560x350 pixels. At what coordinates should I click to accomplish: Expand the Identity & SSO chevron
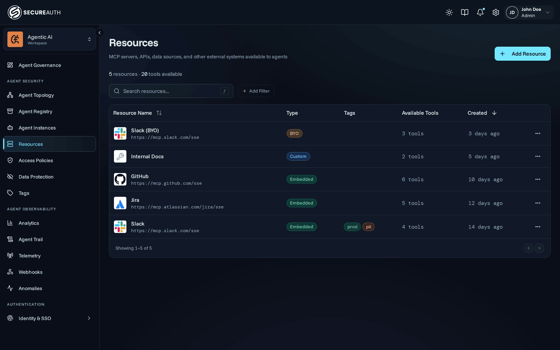pyautogui.click(x=89, y=318)
